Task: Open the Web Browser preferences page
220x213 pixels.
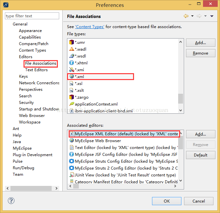Action: [32, 116]
